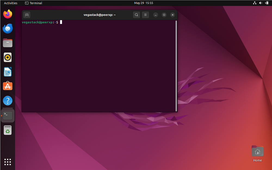Launch Rhythmbox music player

pyautogui.click(x=8, y=57)
